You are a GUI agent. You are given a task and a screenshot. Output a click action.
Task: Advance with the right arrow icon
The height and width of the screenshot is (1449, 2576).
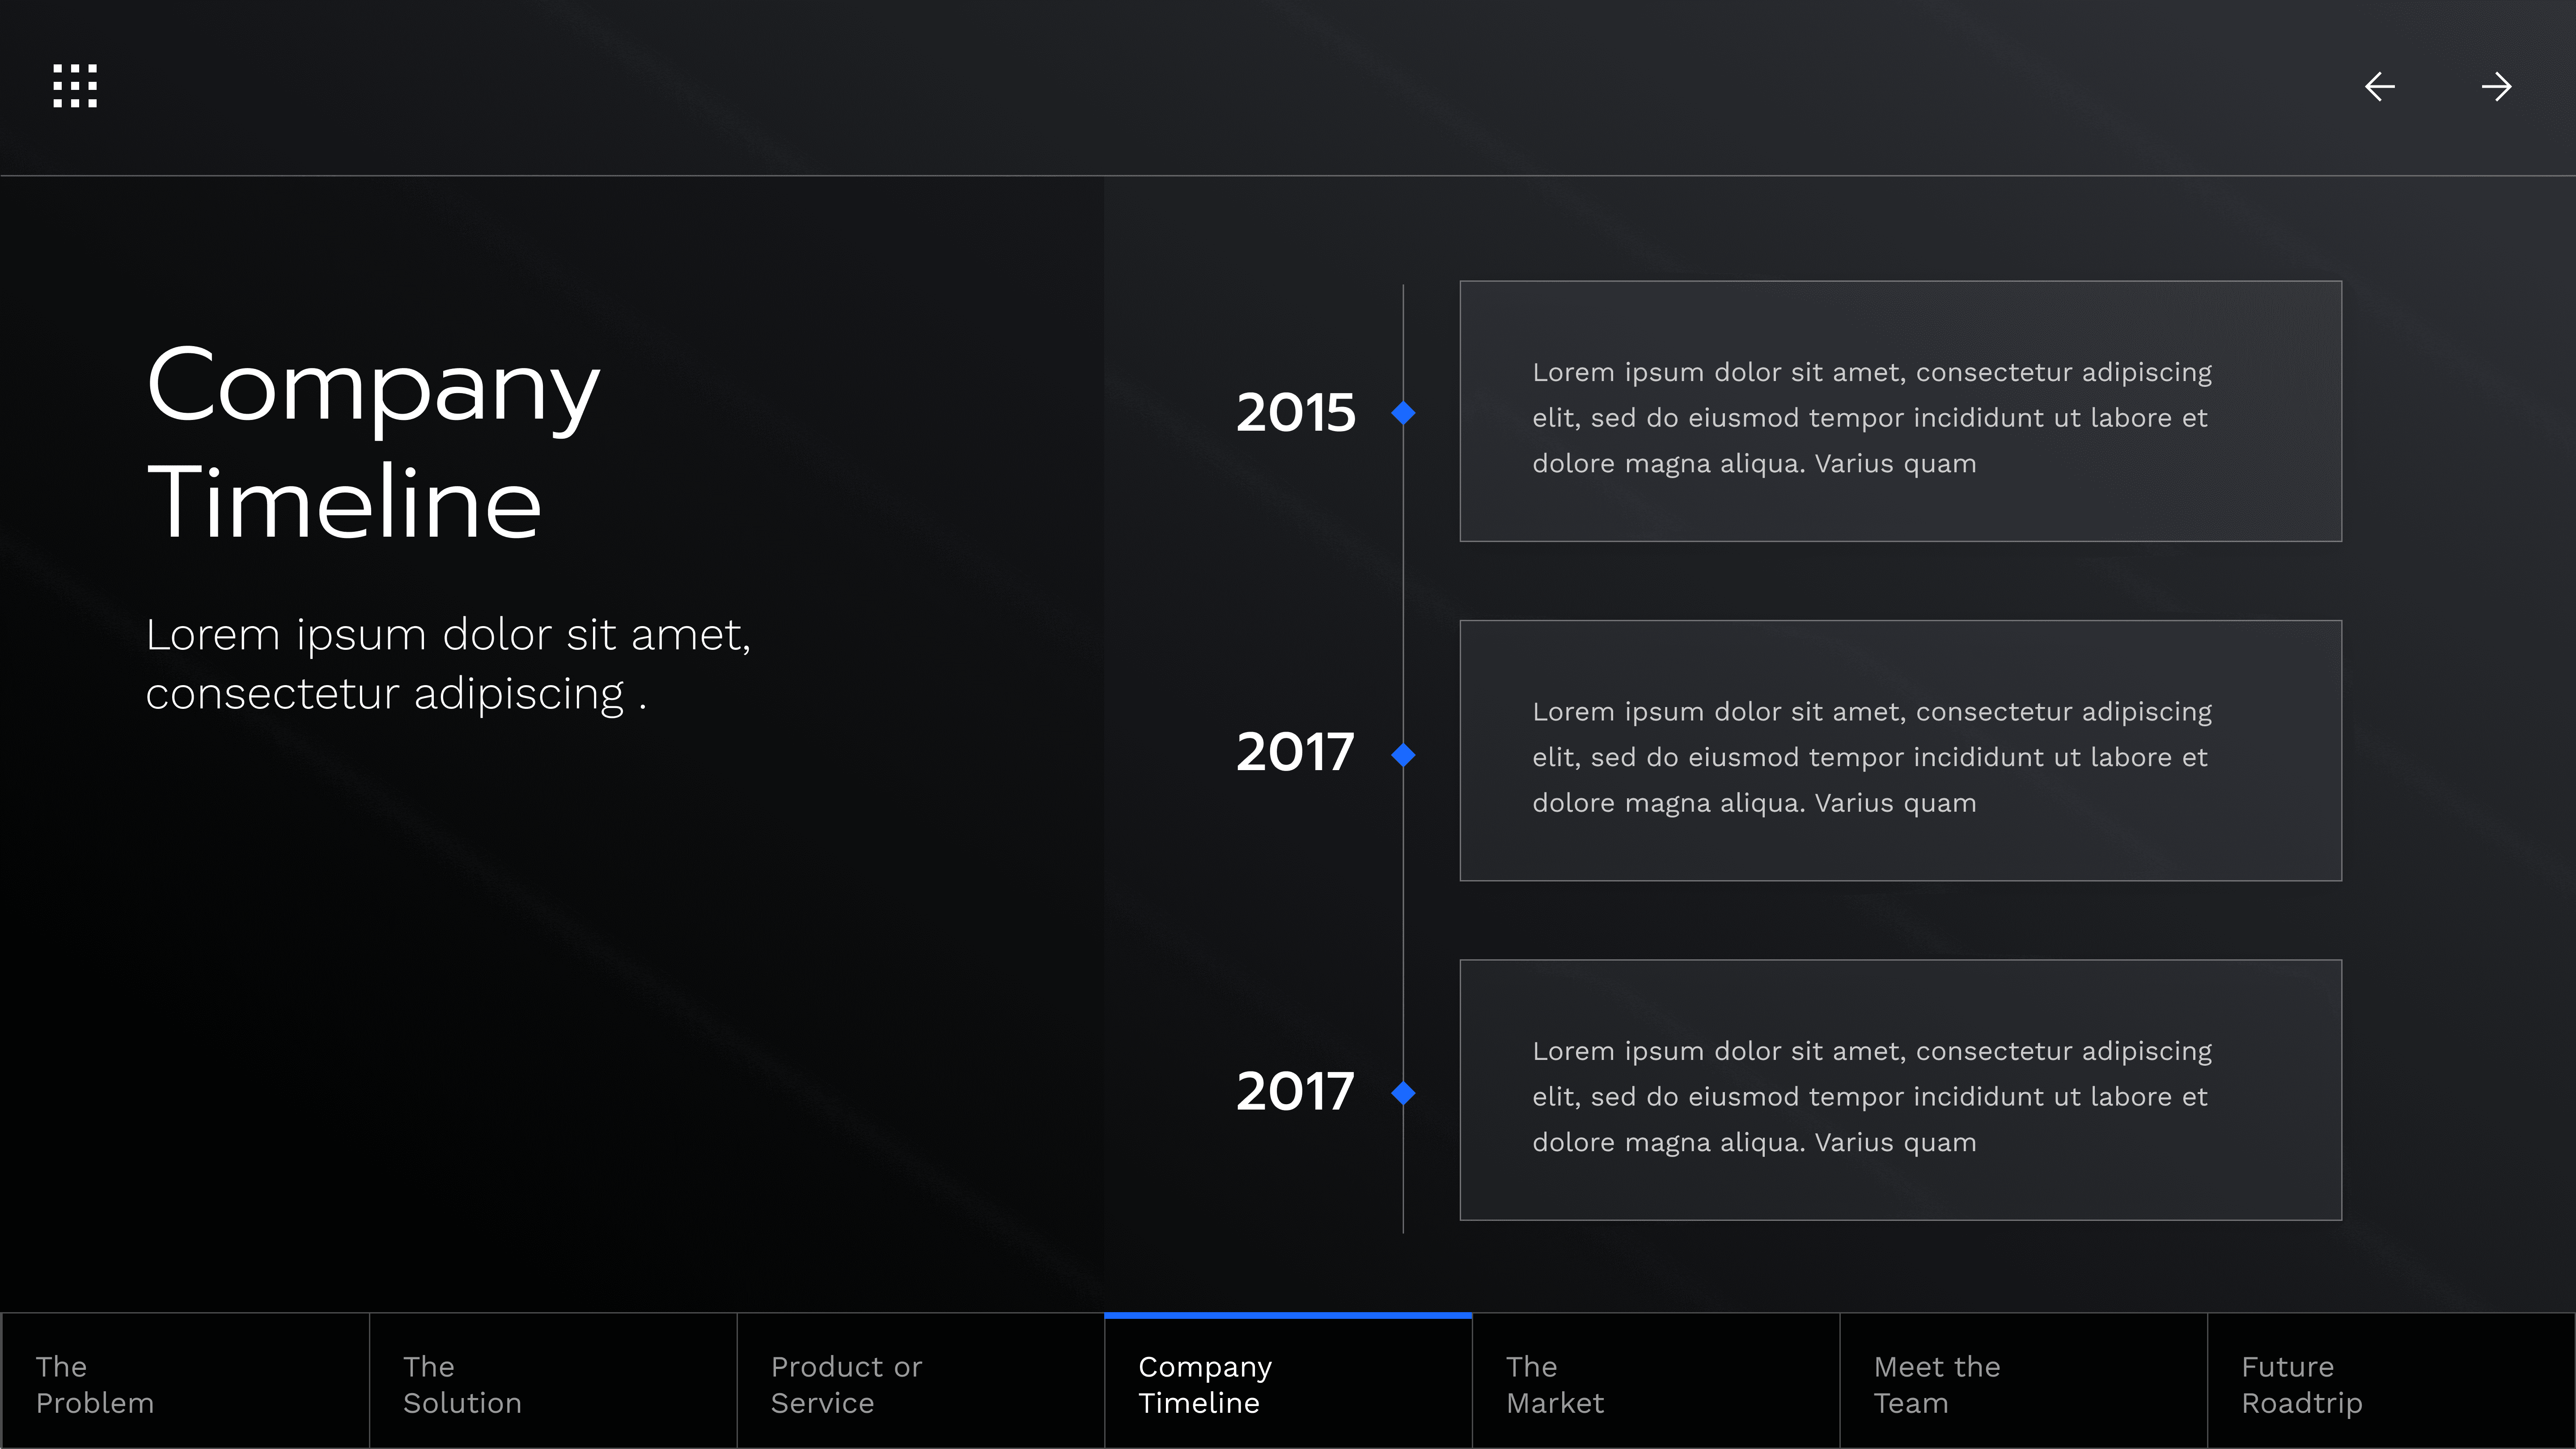2497,87
